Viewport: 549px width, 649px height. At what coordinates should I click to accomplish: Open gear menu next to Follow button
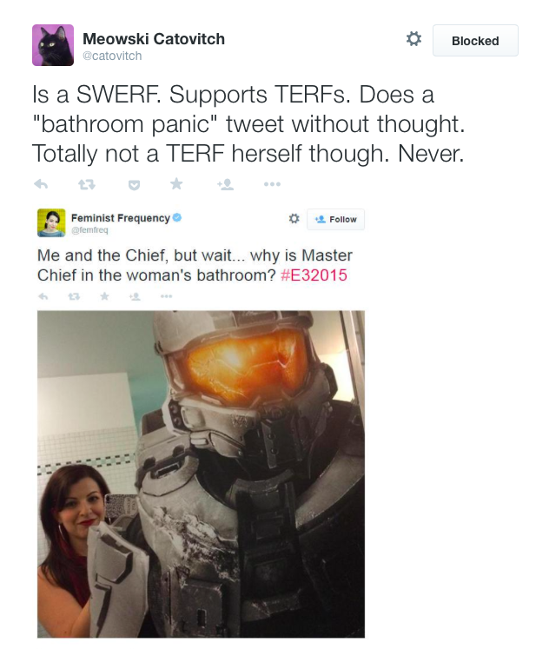tap(294, 219)
